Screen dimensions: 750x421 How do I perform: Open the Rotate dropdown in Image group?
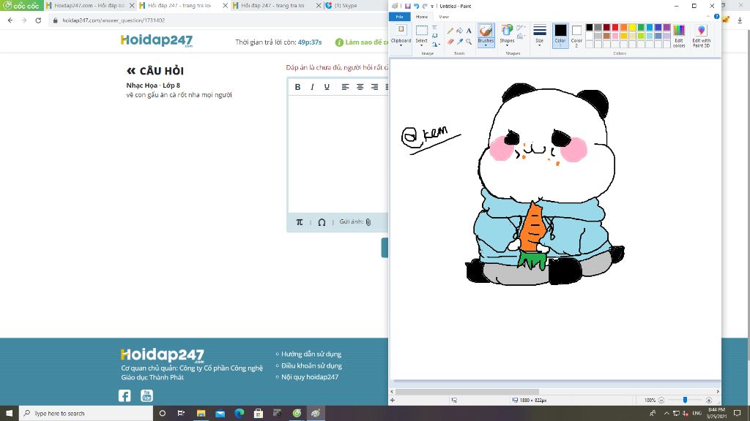tap(435, 45)
